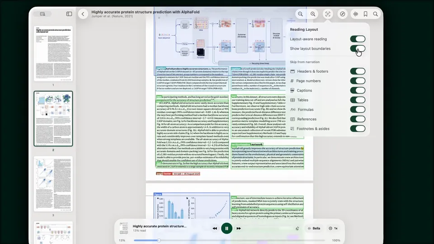Toggle the thumbnail sidebar panel
434x244 pixels.
pos(69,14)
